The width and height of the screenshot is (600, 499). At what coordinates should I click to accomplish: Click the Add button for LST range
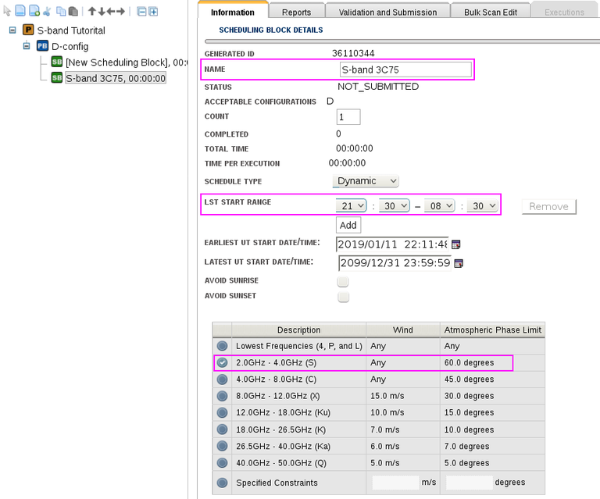(348, 225)
